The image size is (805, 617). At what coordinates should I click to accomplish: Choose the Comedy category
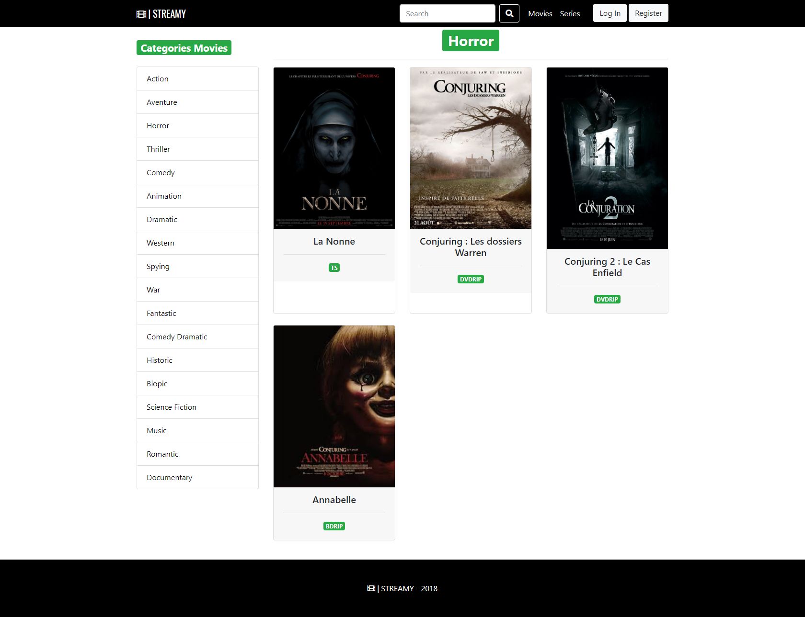coord(197,172)
